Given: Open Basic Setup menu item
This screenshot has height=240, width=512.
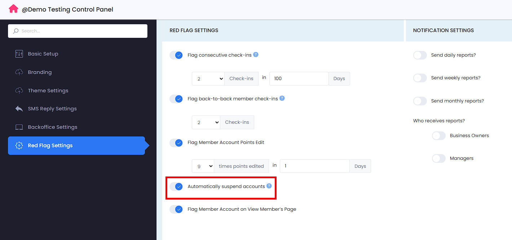Looking at the screenshot, I should point(76,54).
